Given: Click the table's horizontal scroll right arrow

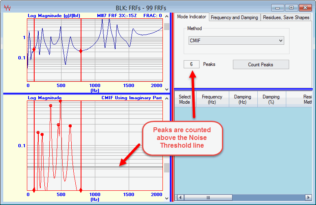Looking at the screenshot, I should 308,198.
